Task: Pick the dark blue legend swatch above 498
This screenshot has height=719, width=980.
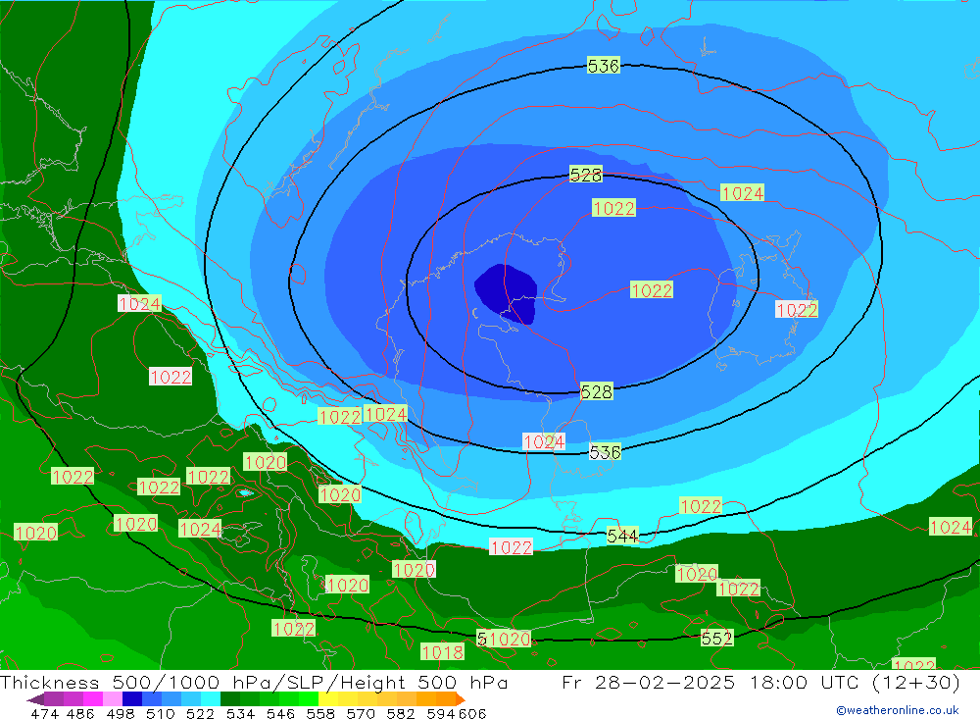Action: 132,699
